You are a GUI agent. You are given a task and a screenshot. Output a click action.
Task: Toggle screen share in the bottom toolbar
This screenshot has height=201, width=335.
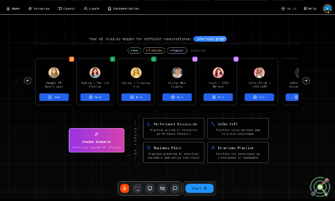[150, 188]
